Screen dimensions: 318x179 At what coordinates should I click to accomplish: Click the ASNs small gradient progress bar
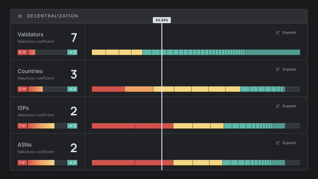[47, 163]
